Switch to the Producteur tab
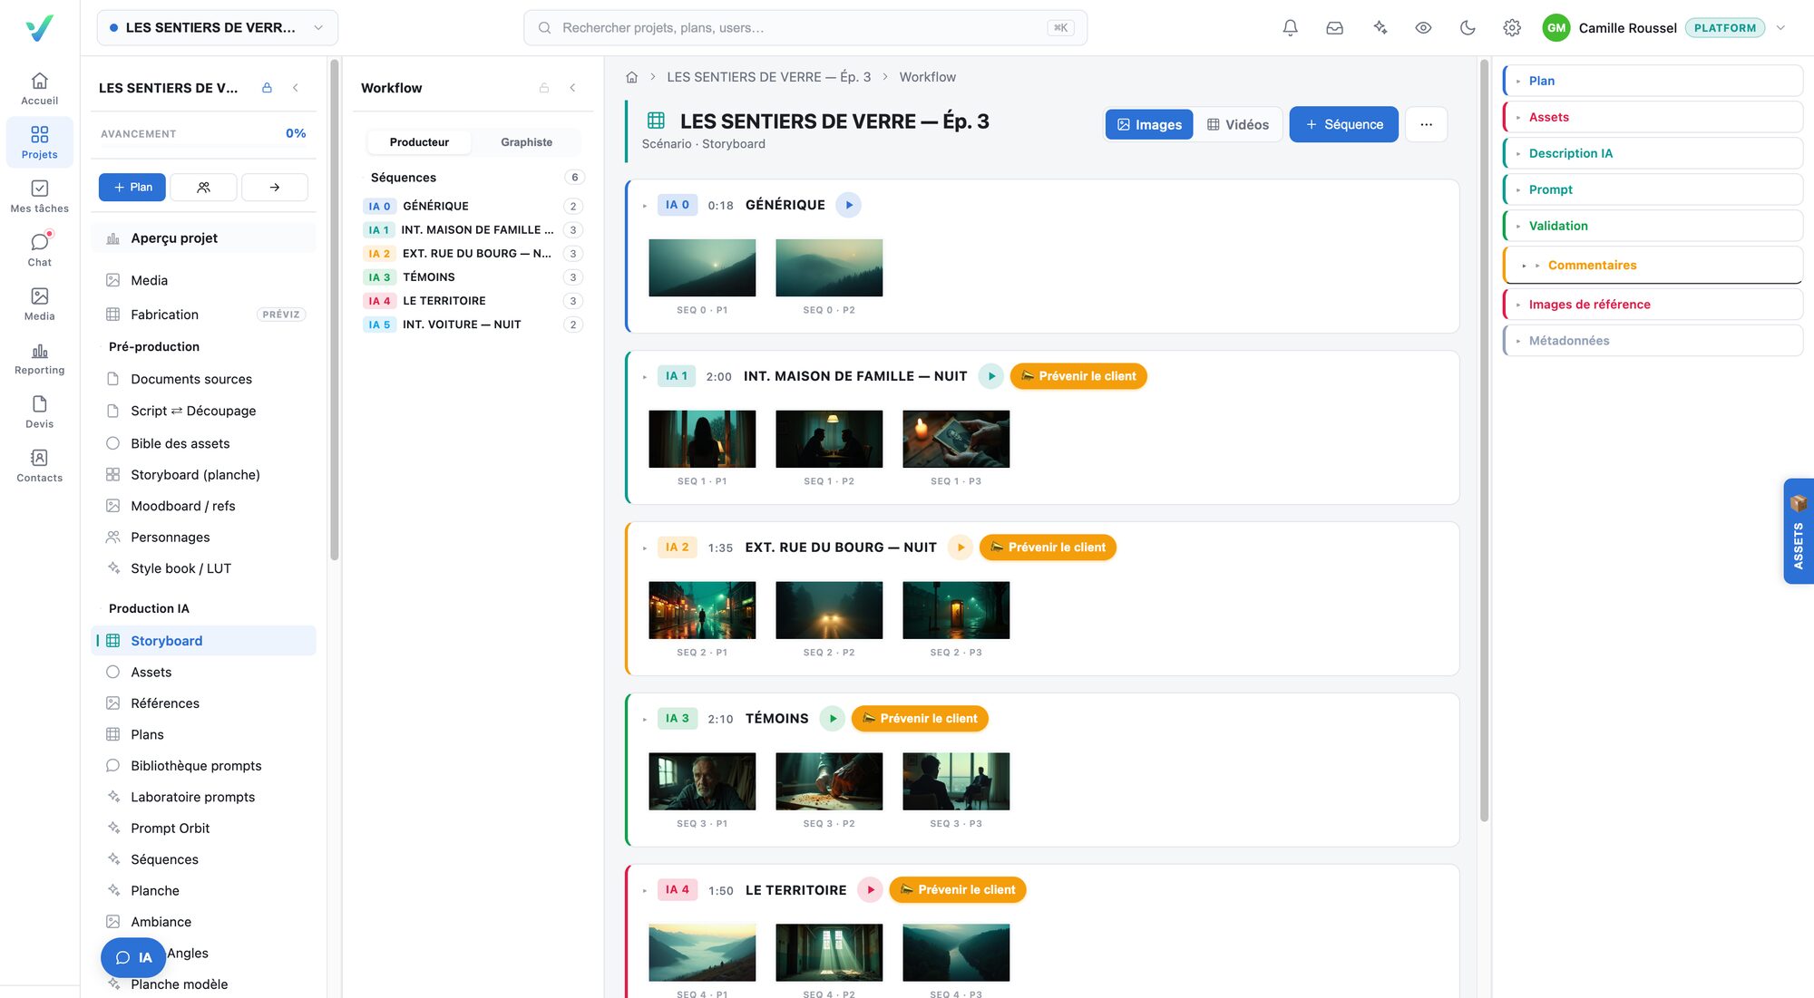Screen dimensions: 1814x998 pyautogui.click(x=419, y=142)
